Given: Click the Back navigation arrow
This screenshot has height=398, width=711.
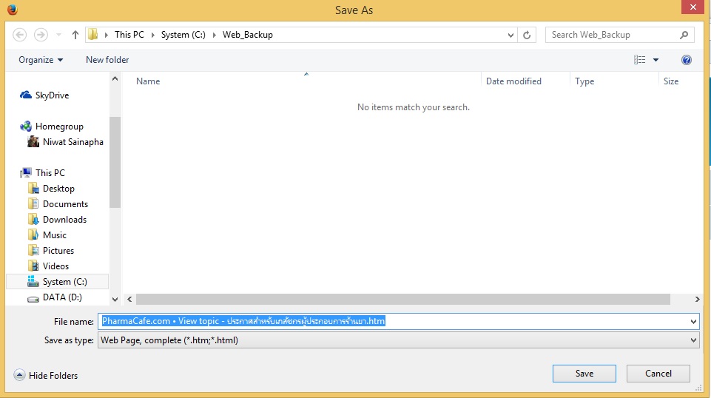Looking at the screenshot, I should click(x=20, y=35).
